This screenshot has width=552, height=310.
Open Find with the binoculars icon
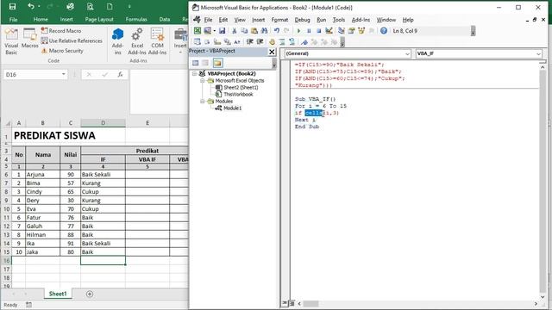264,31
